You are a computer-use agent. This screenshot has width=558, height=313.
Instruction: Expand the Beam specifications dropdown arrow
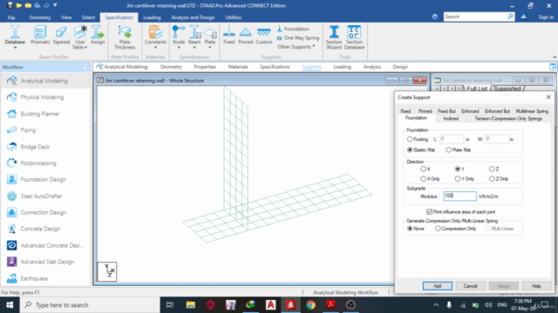pos(194,48)
